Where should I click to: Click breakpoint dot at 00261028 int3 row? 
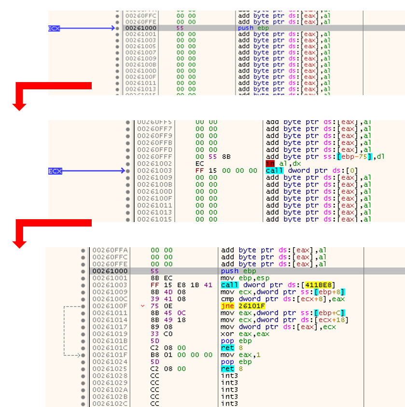tap(83, 376)
